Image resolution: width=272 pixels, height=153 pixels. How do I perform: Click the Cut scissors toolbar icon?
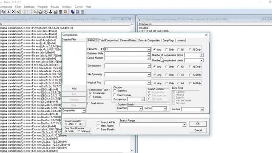(x=8, y=12)
